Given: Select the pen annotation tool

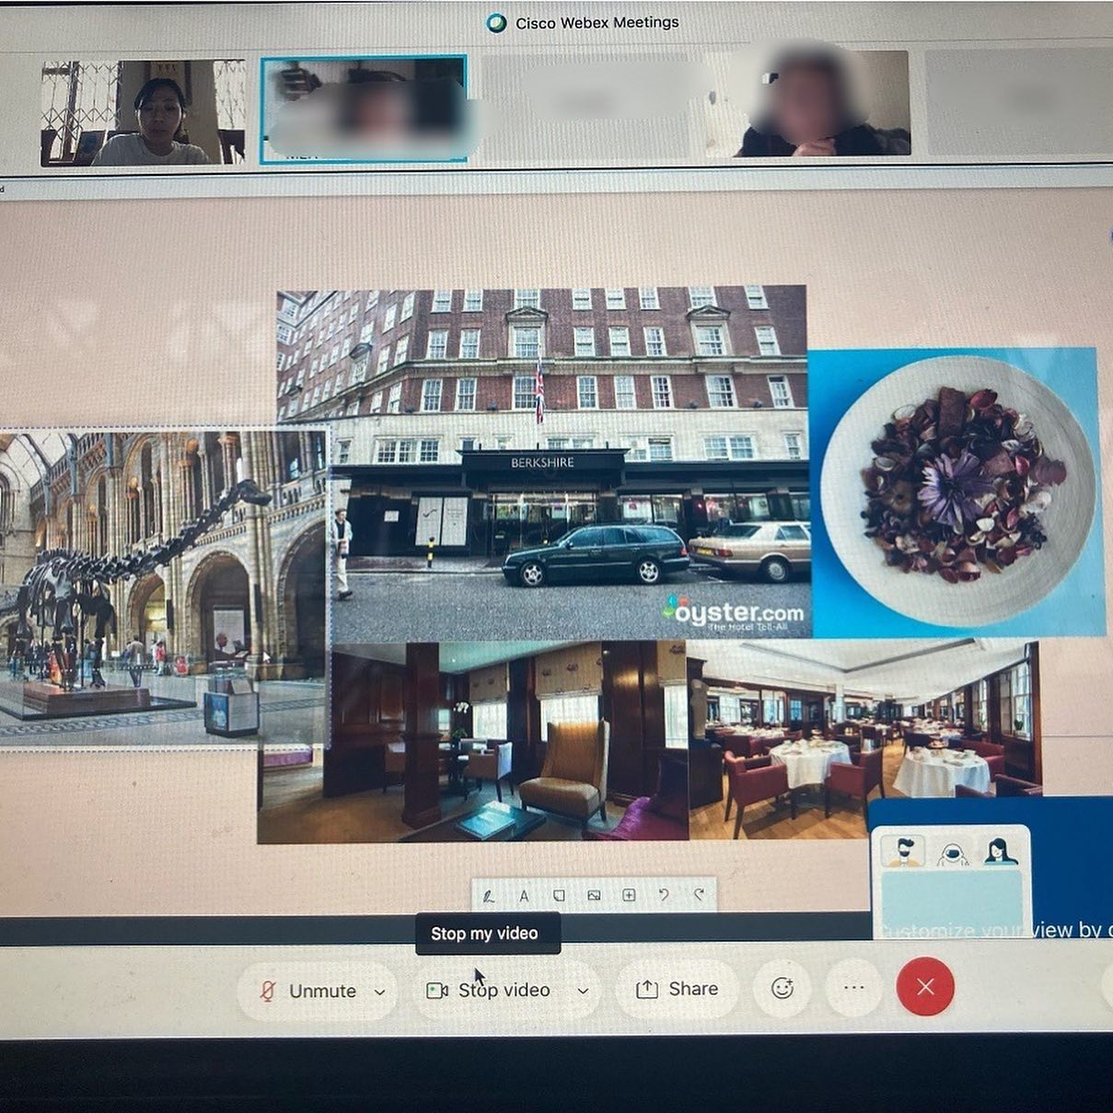Looking at the screenshot, I should click(x=488, y=896).
